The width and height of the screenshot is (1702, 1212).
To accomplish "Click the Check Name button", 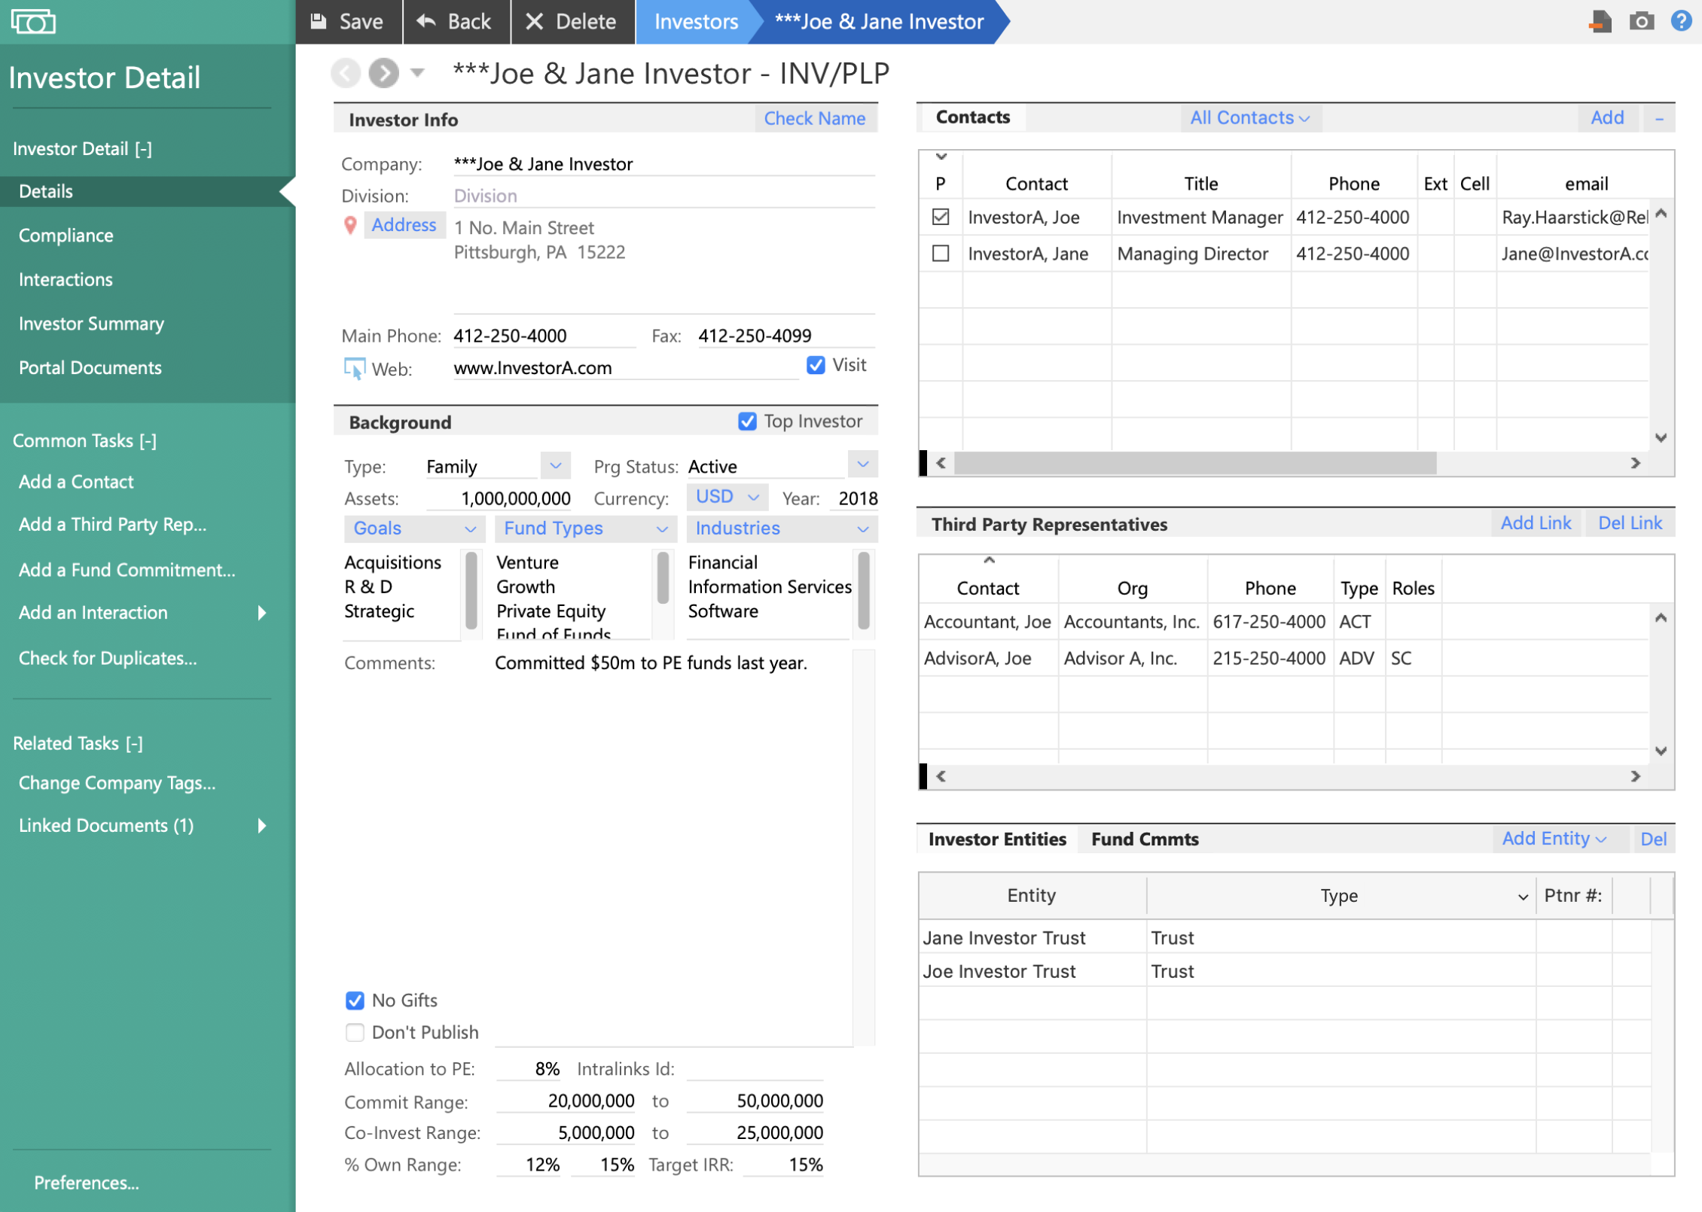I will point(815,119).
